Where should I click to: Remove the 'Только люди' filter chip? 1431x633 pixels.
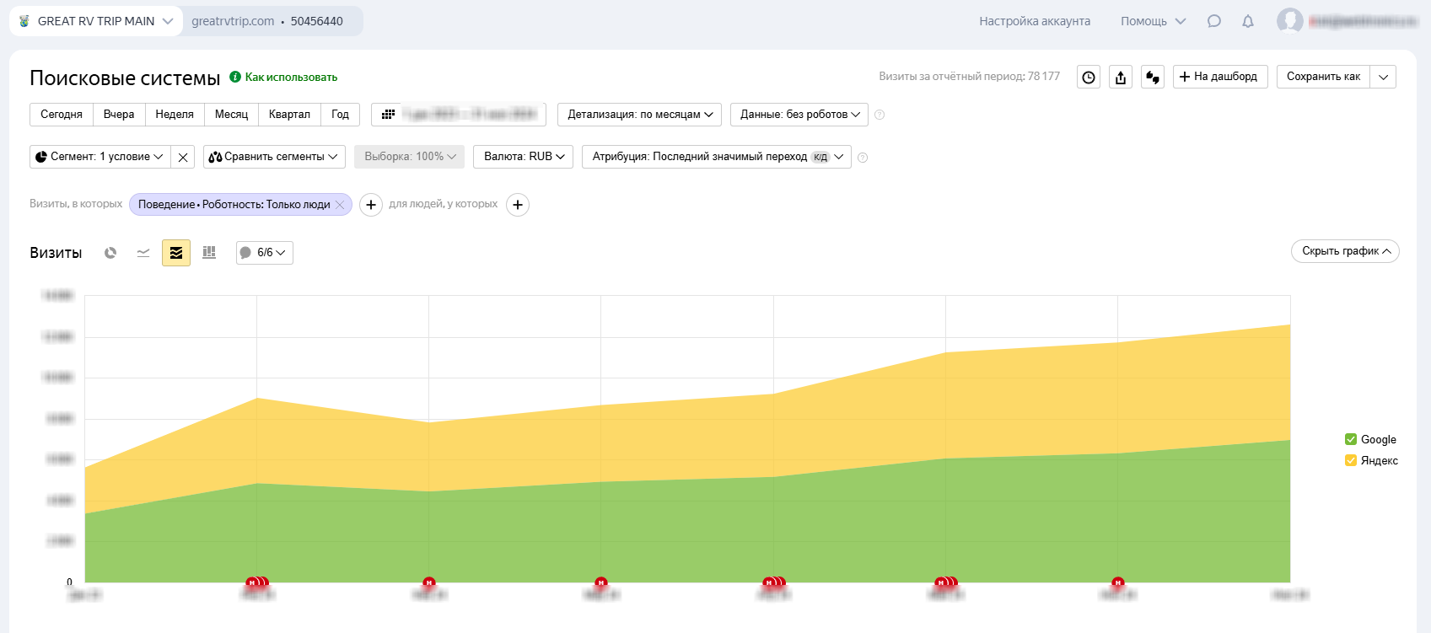[x=340, y=205]
